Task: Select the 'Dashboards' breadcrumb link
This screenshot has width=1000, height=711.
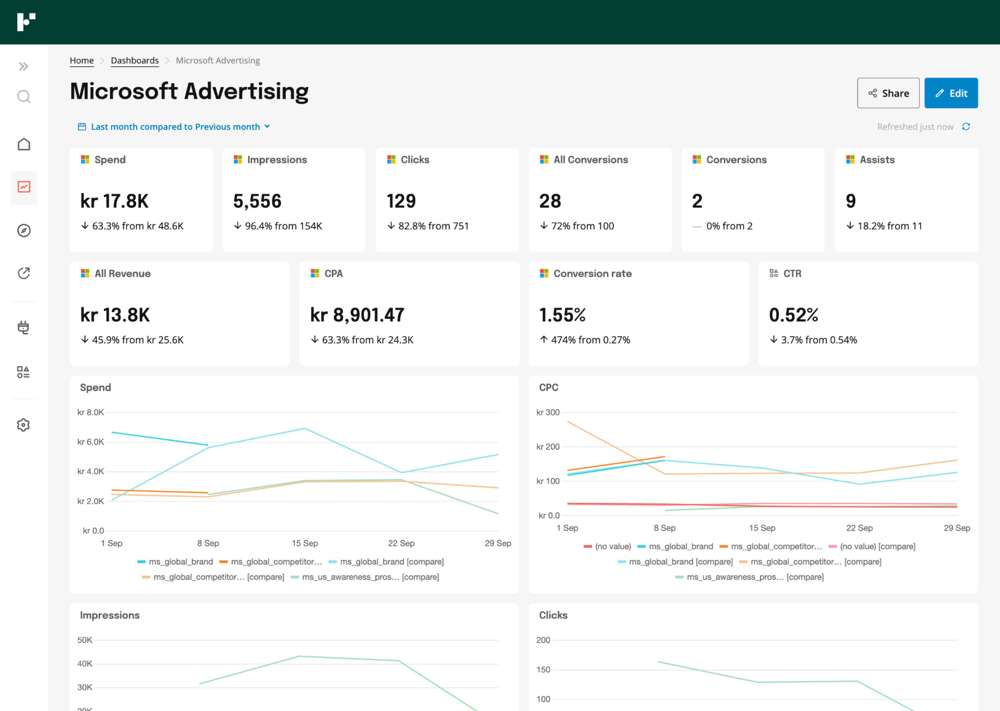Action: click(135, 61)
